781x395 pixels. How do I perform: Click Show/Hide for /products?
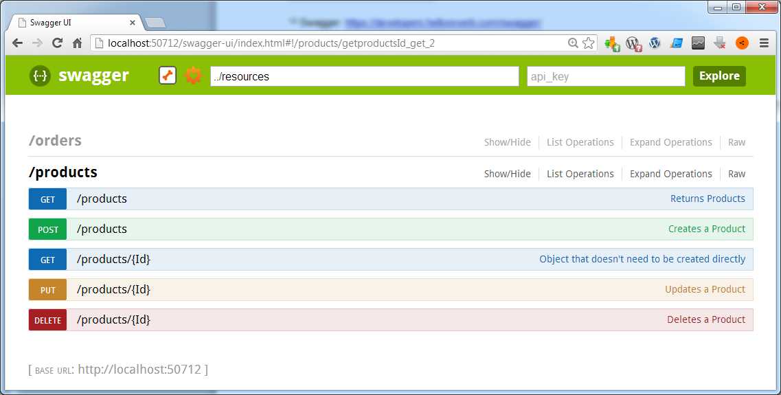click(507, 174)
